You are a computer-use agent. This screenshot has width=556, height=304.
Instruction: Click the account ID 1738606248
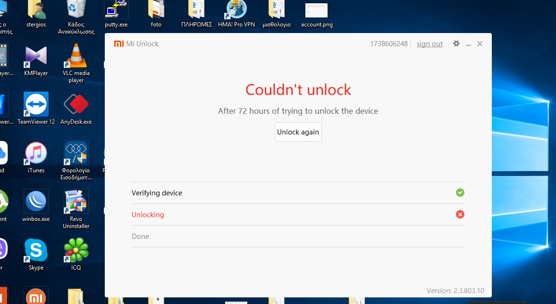tap(389, 44)
